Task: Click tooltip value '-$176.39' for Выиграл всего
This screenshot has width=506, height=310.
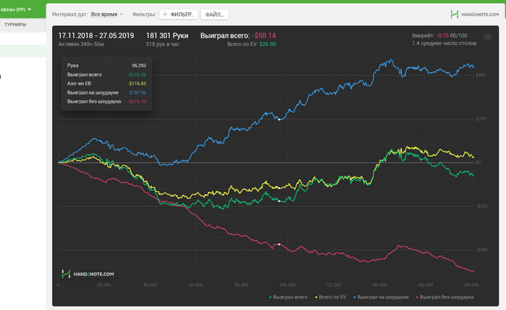Action: 137,74
